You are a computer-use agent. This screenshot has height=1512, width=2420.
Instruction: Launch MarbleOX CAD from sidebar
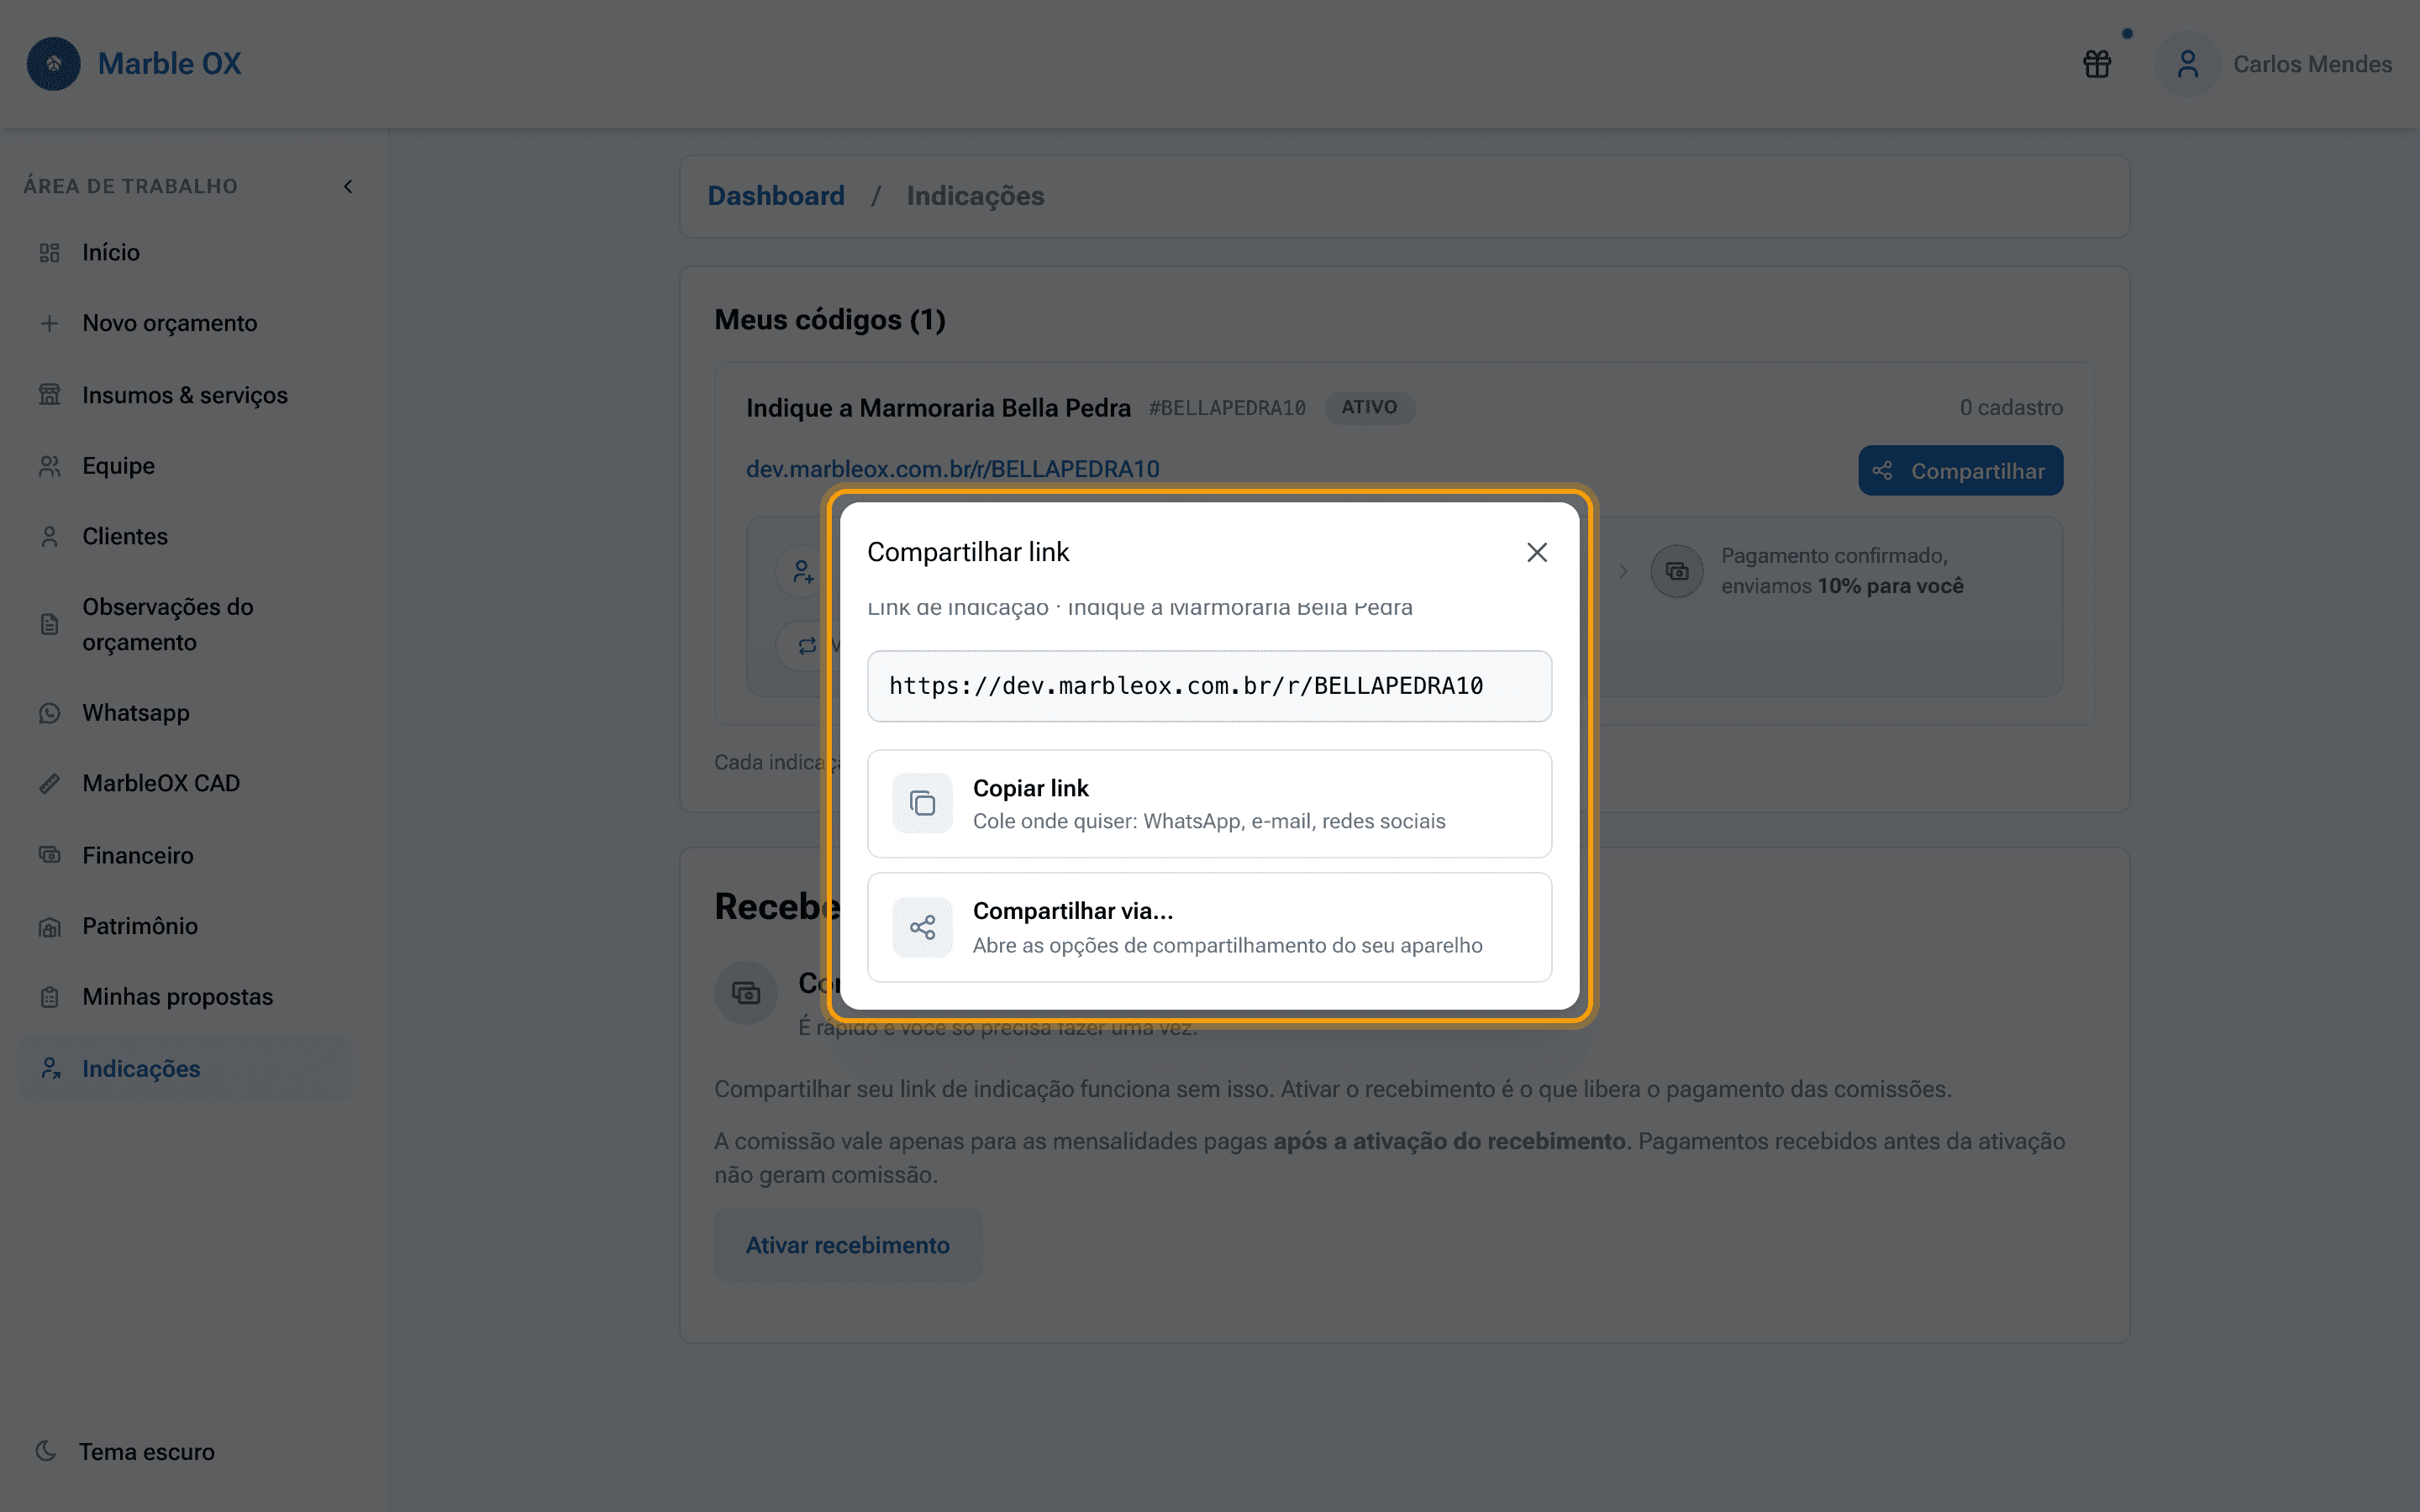[x=186, y=783]
